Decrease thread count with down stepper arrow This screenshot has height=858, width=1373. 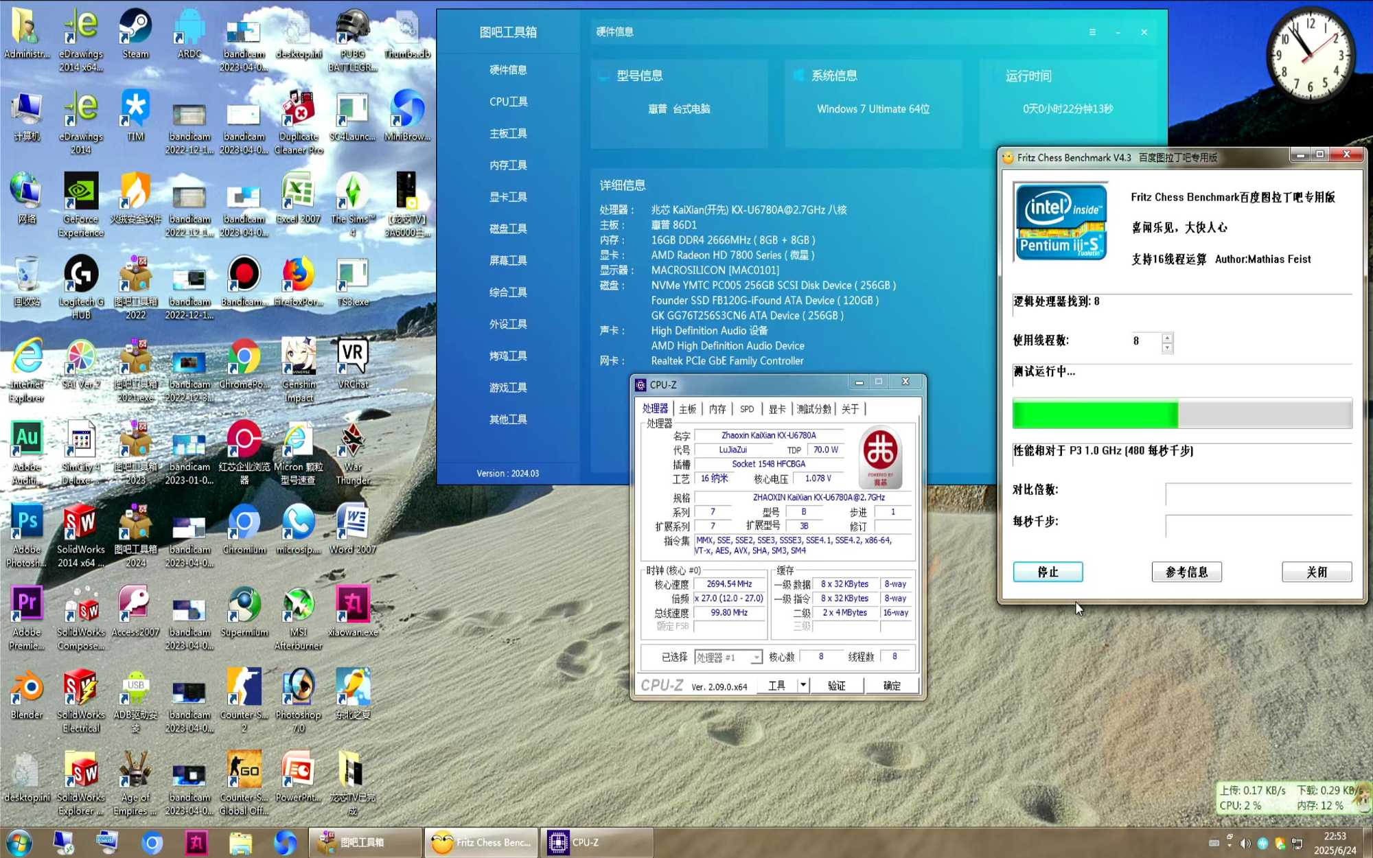point(1167,347)
